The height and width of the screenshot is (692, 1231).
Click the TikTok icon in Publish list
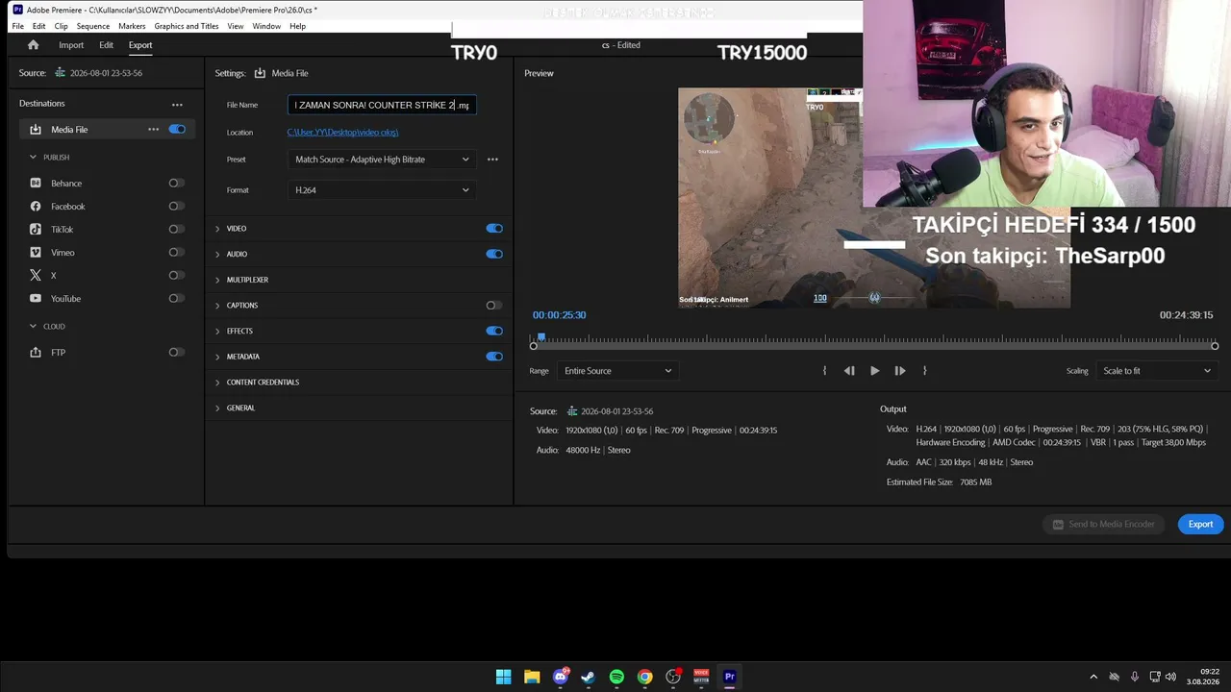[x=36, y=230]
